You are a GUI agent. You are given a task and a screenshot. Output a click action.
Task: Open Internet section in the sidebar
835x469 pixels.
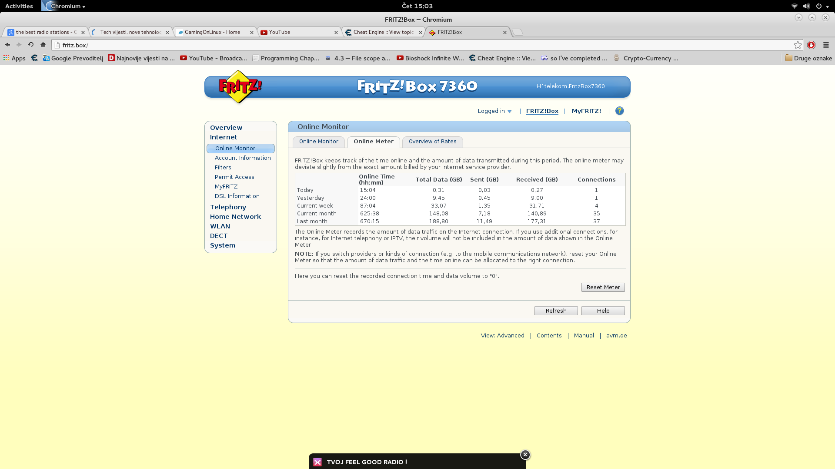224,137
